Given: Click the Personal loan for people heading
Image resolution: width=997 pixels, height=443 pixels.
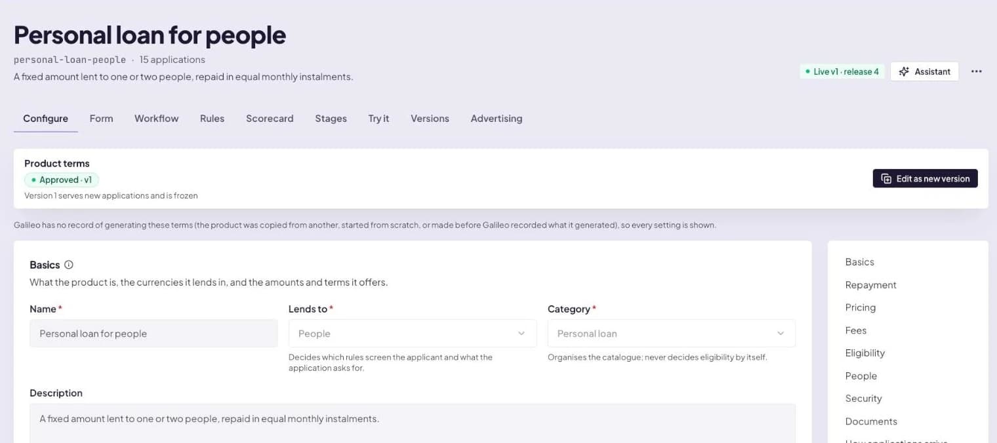Looking at the screenshot, I should 150,35.
